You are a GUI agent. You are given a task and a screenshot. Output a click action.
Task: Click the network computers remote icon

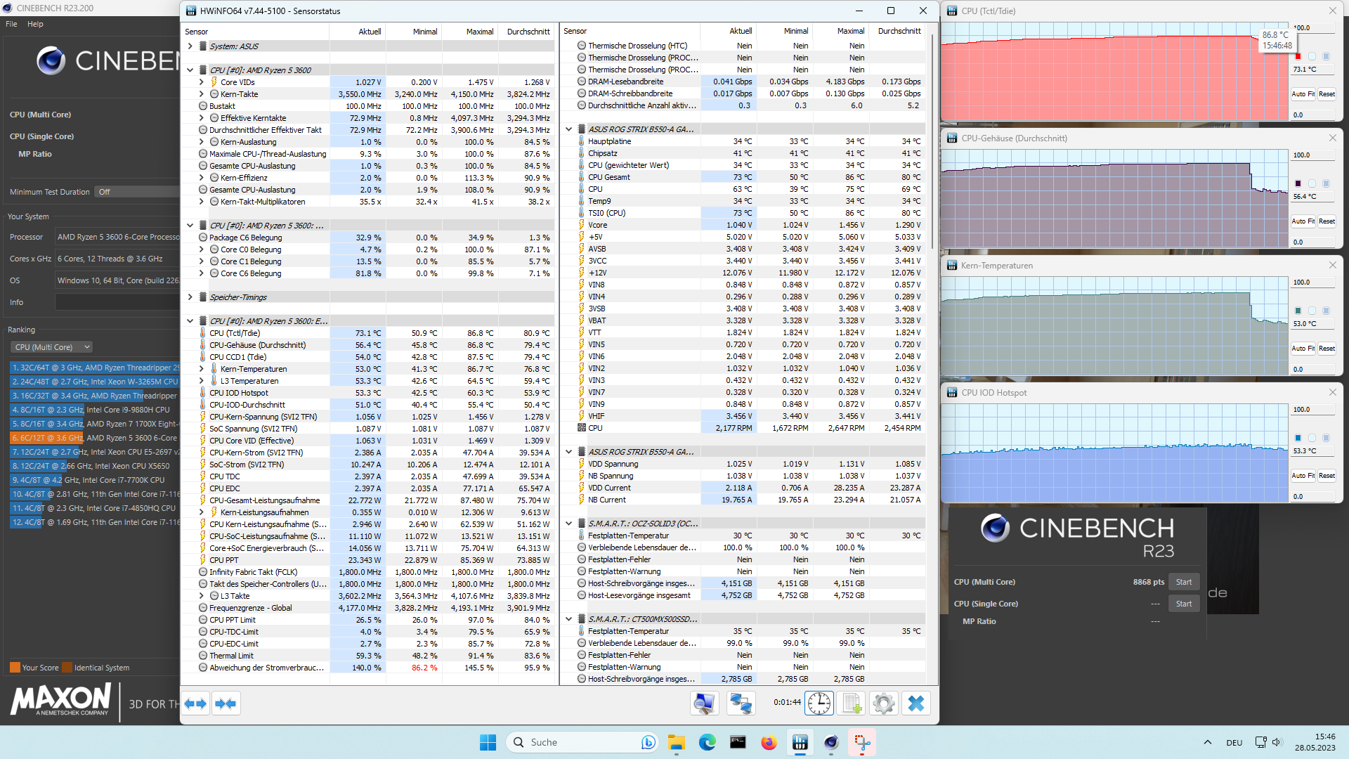[x=741, y=703]
